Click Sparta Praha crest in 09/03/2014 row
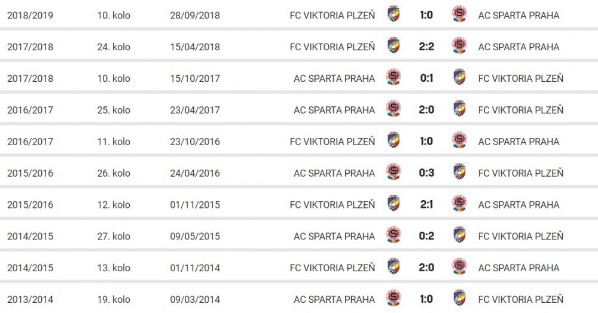This screenshot has height=313, width=598. click(393, 299)
